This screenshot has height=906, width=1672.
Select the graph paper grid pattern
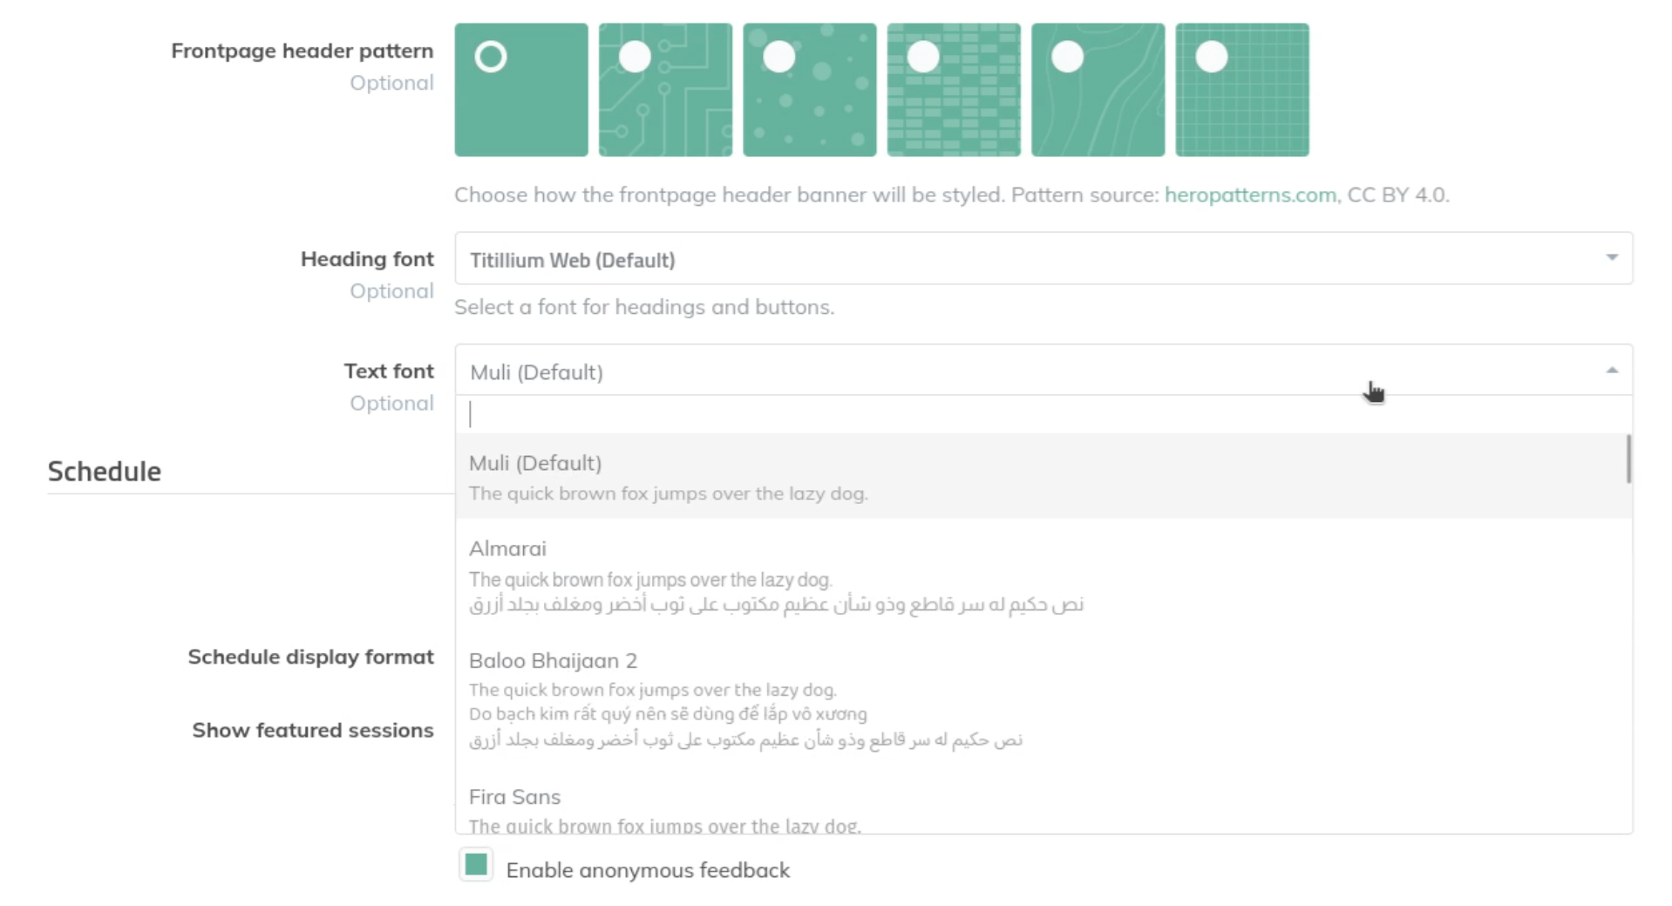click(1242, 90)
